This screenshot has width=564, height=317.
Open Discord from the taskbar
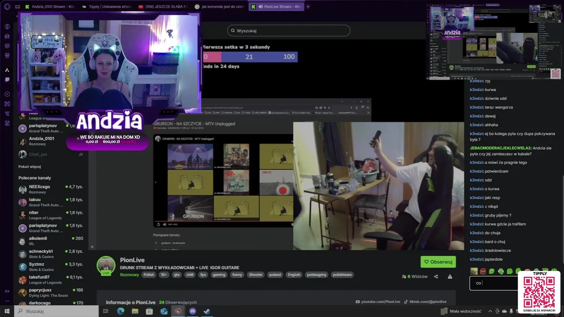tap(193, 311)
